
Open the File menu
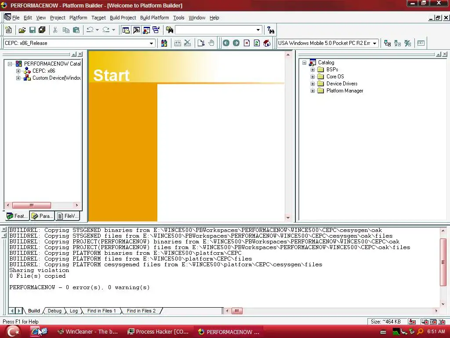(x=16, y=18)
